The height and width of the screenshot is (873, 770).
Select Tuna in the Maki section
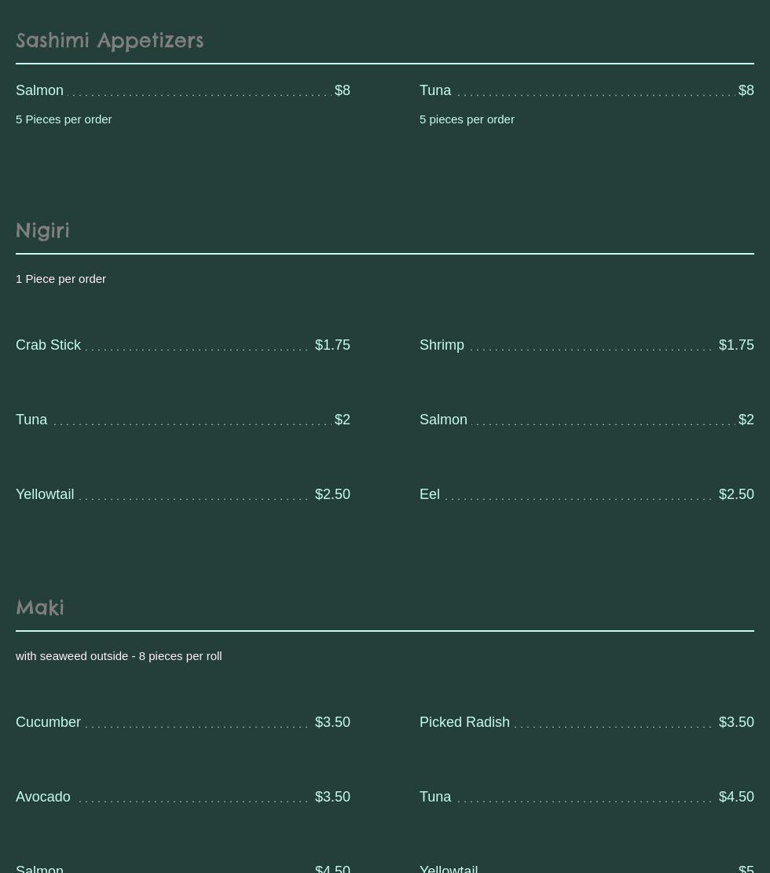click(x=435, y=797)
